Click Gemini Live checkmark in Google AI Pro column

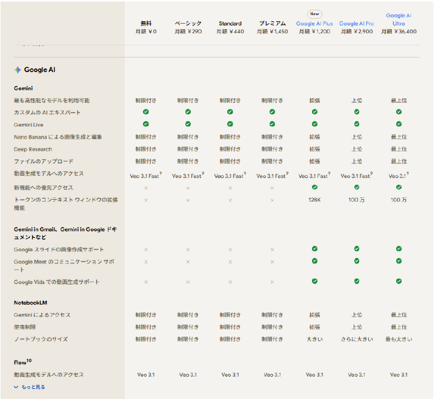[357, 124]
